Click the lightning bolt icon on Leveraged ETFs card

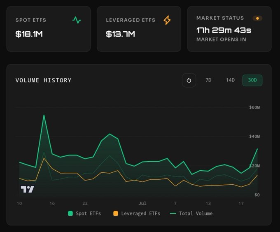coord(167,20)
